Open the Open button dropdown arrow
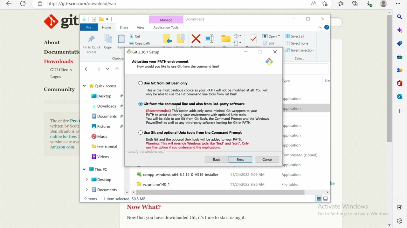The width and height of the screenshot is (407, 228). [x=279, y=36]
